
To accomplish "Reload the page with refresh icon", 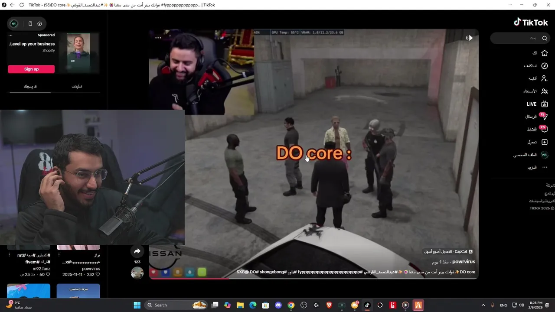I will coord(21,5).
